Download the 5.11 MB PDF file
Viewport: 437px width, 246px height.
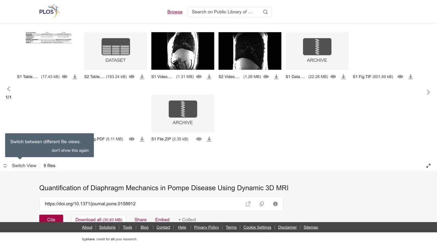point(142,139)
